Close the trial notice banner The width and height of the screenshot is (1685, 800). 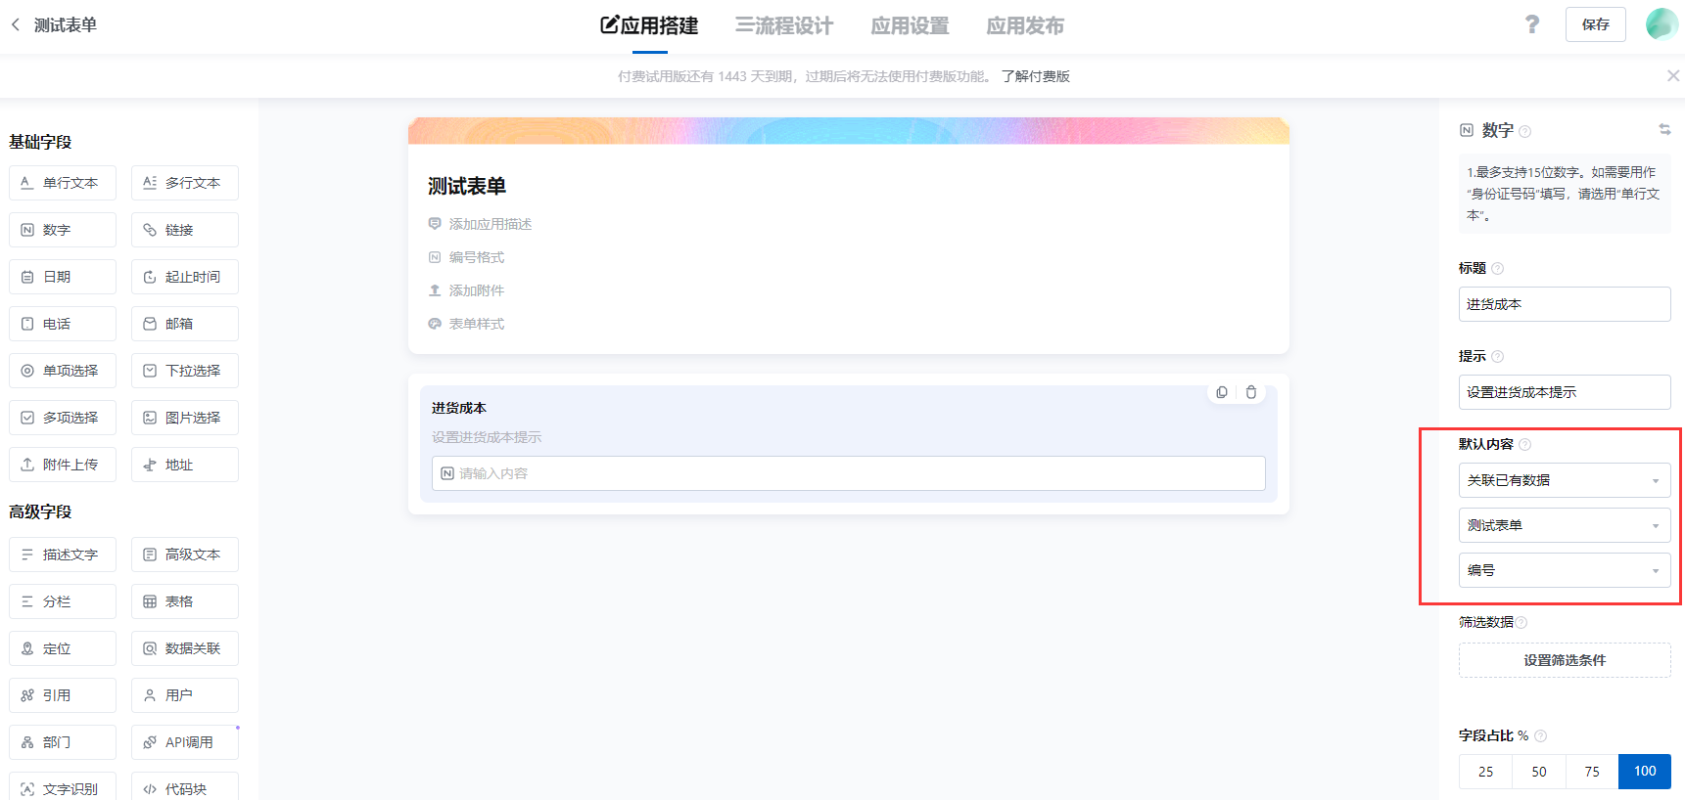(x=1673, y=75)
